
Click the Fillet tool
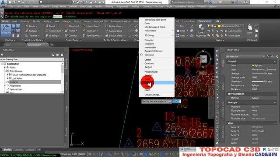[181, 31]
